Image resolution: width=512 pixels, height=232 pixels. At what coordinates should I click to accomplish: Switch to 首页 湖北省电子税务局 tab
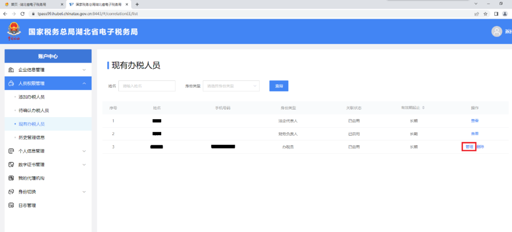pos(33,5)
